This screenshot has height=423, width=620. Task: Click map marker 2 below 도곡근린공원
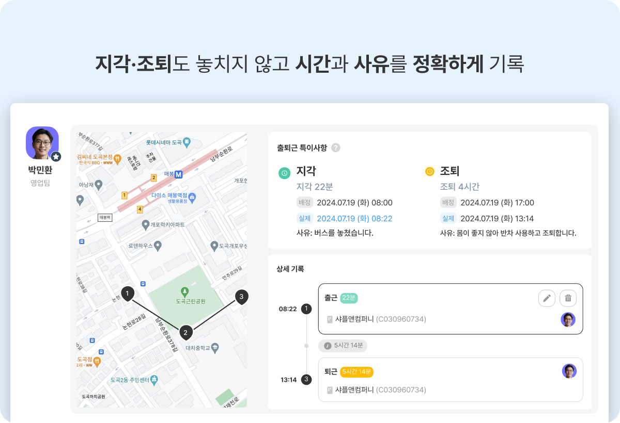185,333
